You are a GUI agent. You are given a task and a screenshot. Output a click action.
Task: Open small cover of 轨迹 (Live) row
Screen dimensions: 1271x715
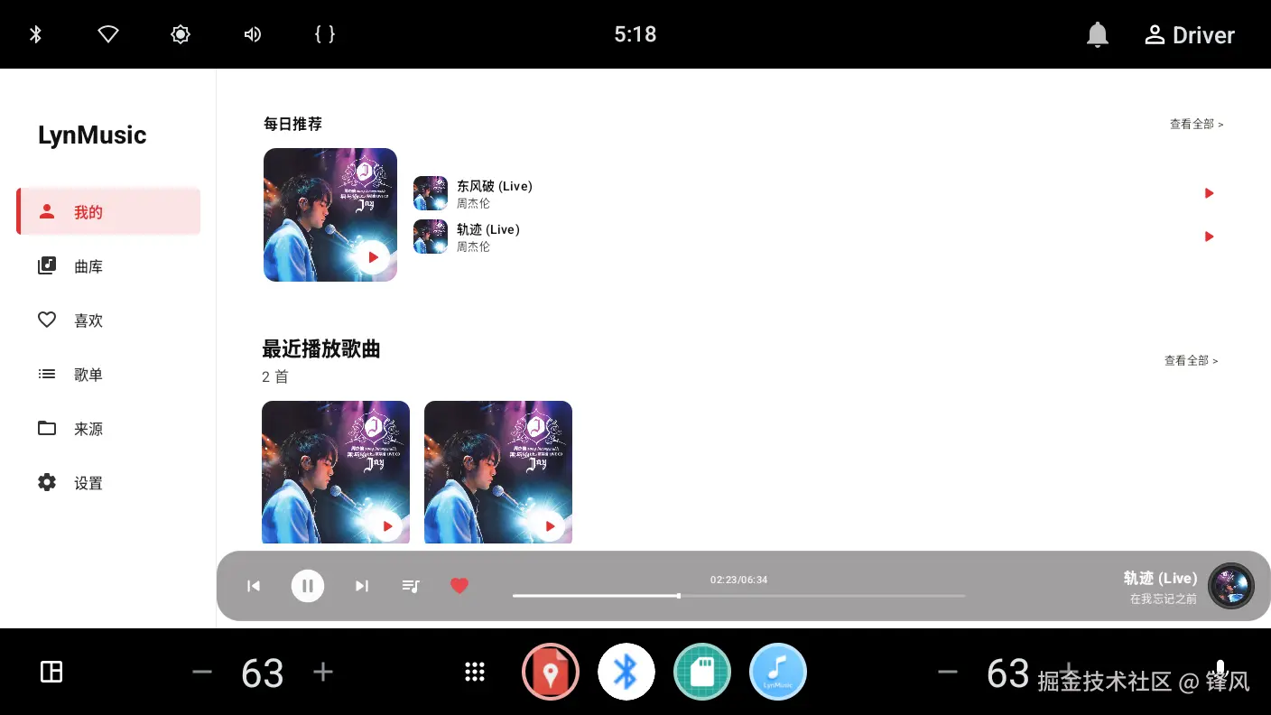coord(431,237)
